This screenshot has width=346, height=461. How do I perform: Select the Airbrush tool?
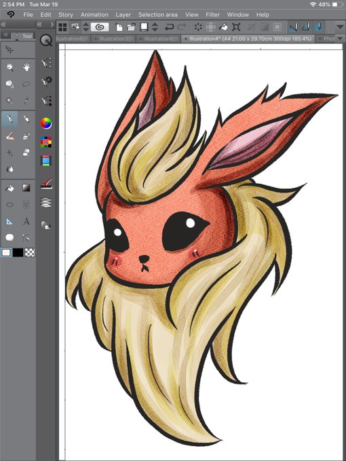[26, 136]
